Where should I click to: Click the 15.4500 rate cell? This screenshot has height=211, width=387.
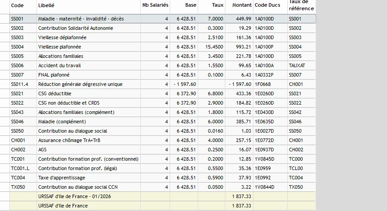(x=214, y=47)
